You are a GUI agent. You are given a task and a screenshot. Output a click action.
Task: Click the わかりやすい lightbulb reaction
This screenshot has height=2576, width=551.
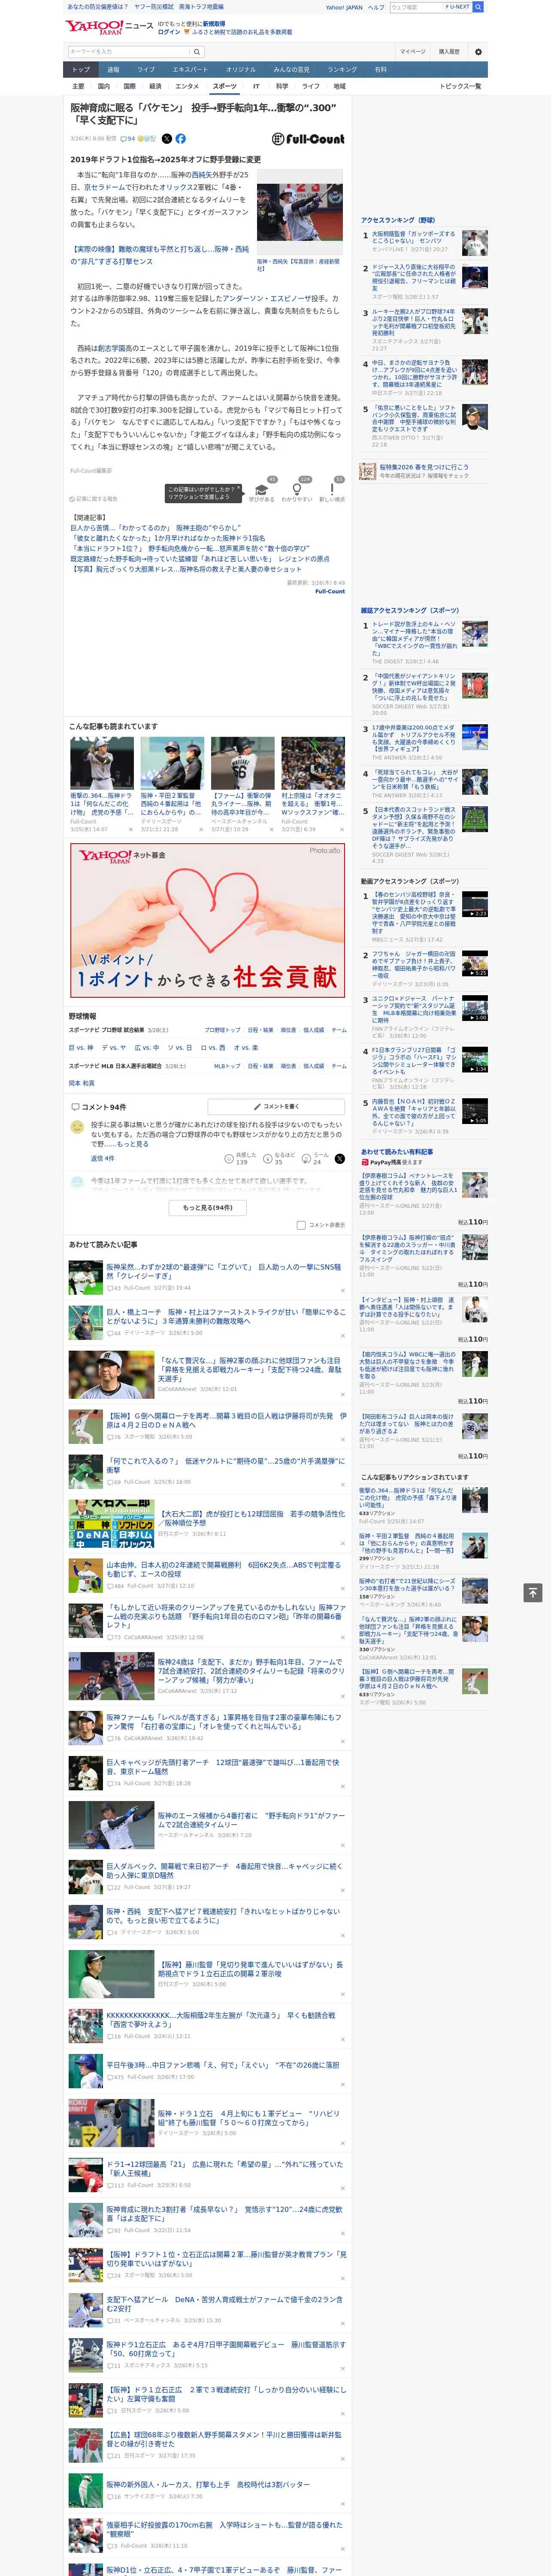click(x=297, y=490)
